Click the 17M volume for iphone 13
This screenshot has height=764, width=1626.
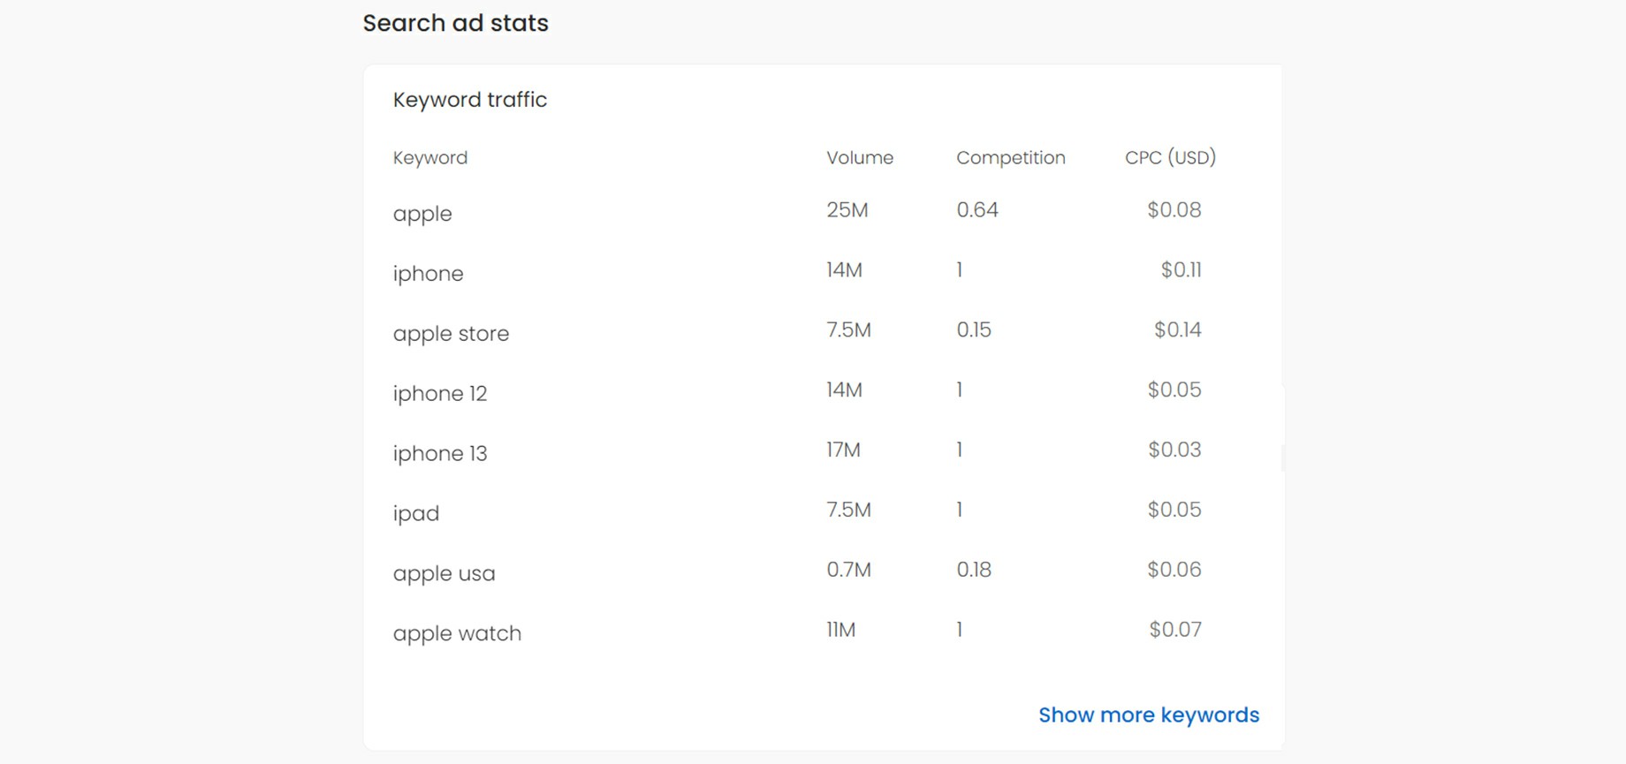point(843,450)
